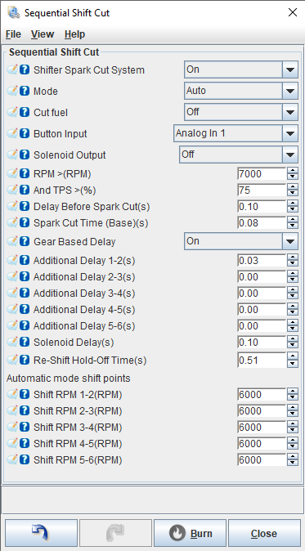The width and height of the screenshot is (305, 551).
Task: Open the Help menu
Action: (75, 34)
